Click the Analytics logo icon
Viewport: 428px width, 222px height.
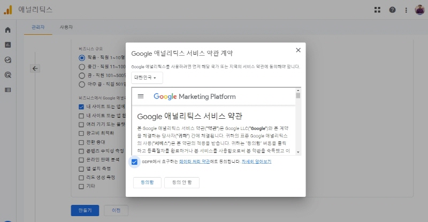8,10
